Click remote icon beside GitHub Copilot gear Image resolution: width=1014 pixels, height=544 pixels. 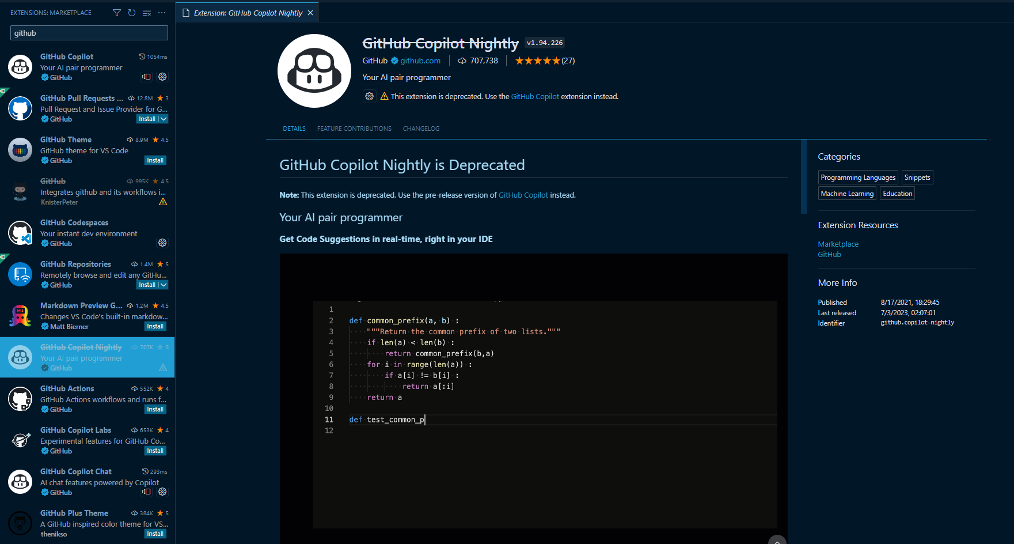point(146,77)
